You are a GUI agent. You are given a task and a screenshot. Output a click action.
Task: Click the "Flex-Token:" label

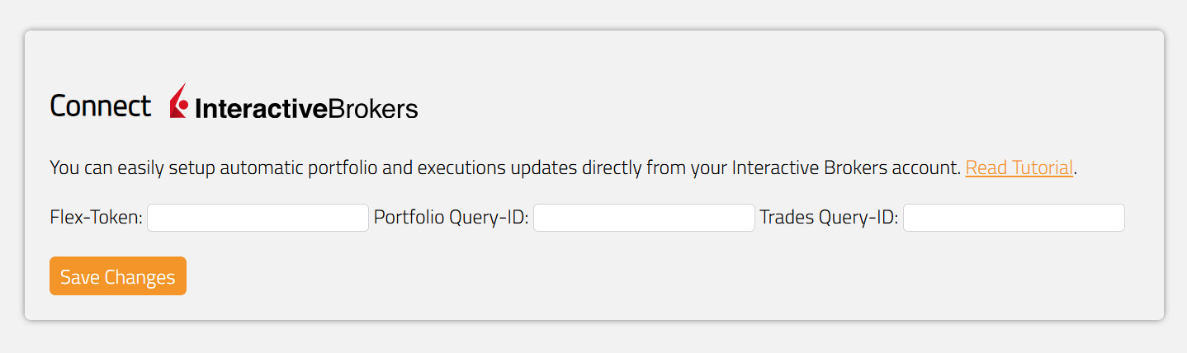click(97, 218)
